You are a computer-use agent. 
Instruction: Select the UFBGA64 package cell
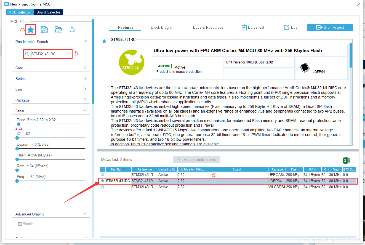pyautogui.click(x=277, y=175)
